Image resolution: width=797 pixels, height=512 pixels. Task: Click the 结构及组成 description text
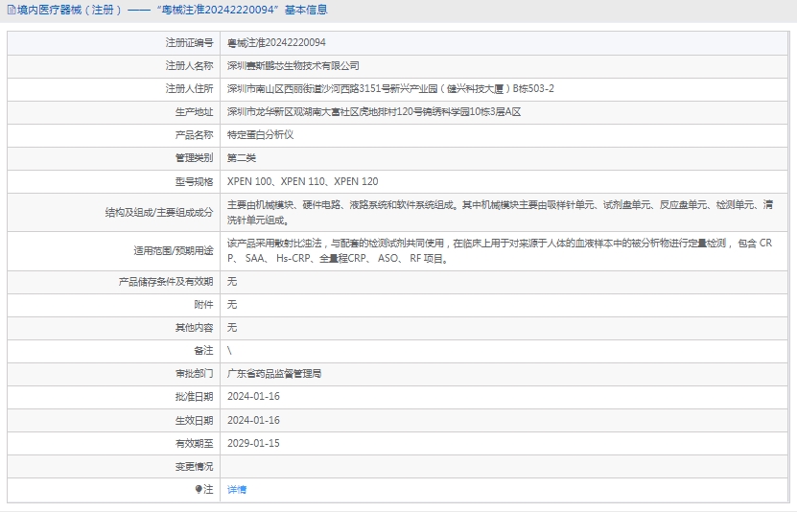pyautogui.click(x=499, y=212)
